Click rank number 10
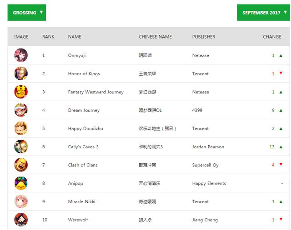 click(x=45, y=220)
